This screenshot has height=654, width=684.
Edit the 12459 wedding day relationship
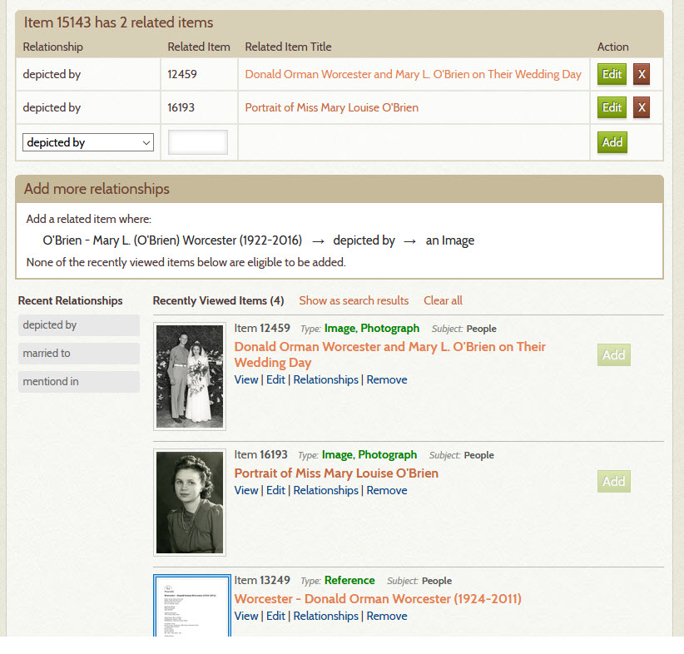click(612, 74)
